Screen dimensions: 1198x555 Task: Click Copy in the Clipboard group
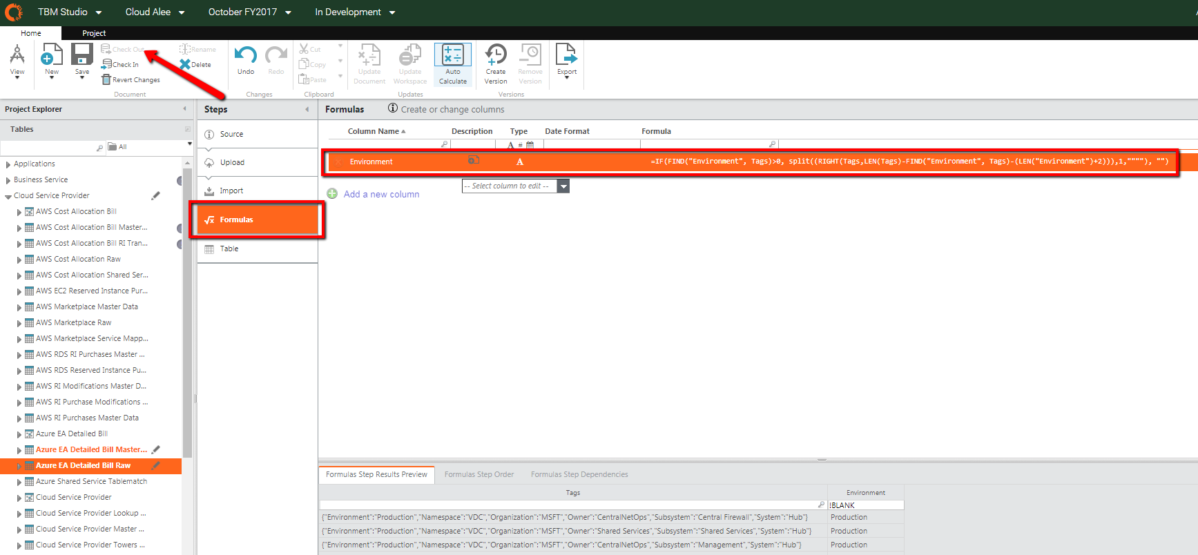pyautogui.click(x=313, y=64)
